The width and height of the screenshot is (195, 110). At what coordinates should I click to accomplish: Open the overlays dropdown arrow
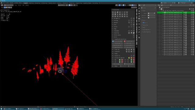125,5
